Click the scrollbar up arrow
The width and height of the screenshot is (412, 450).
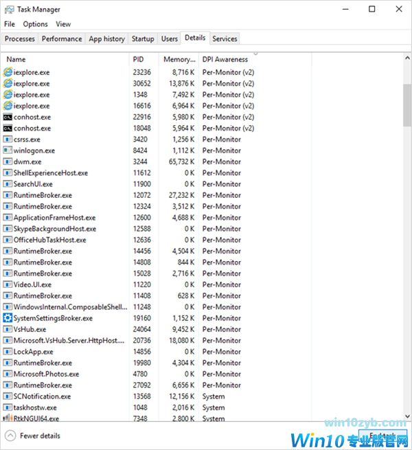407,58
